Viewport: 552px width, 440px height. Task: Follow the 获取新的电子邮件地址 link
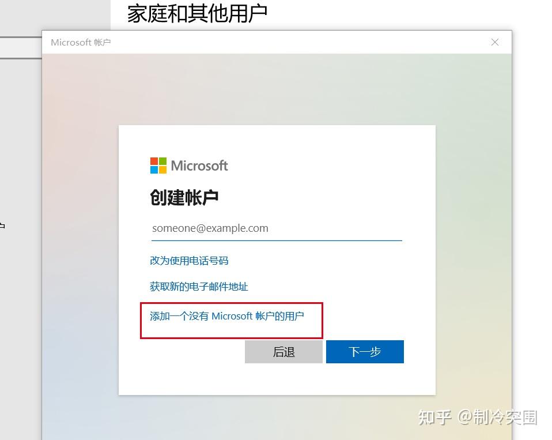pyautogui.click(x=199, y=287)
